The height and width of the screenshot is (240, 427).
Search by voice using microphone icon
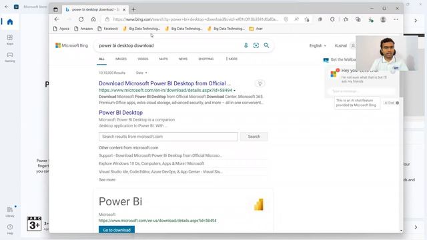click(246, 45)
